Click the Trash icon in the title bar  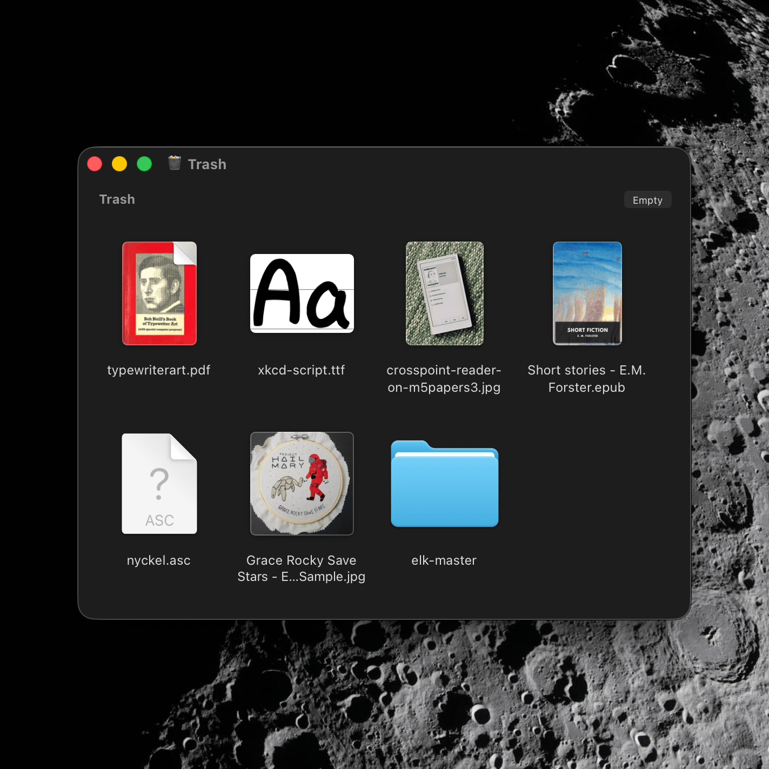pos(174,163)
